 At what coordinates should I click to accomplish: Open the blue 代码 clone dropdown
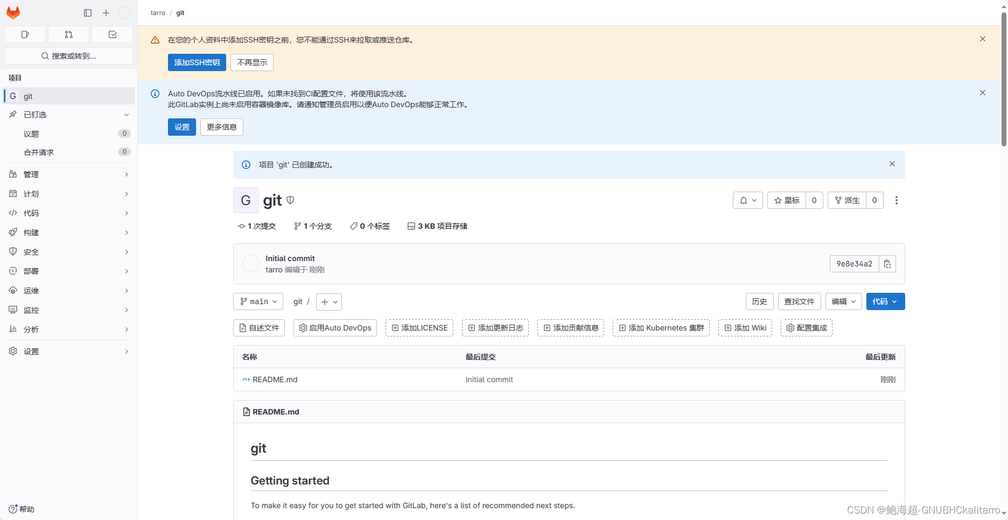pos(886,301)
